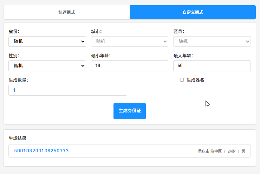Click the 最大年龄 field showing 60

[212, 66]
